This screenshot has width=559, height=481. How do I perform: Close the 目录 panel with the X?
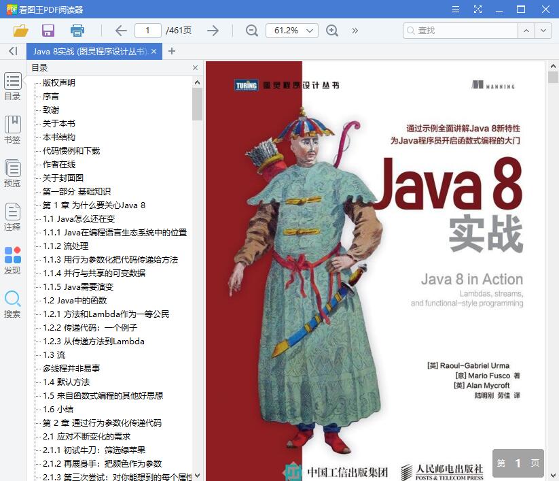(x=195, y=67)
